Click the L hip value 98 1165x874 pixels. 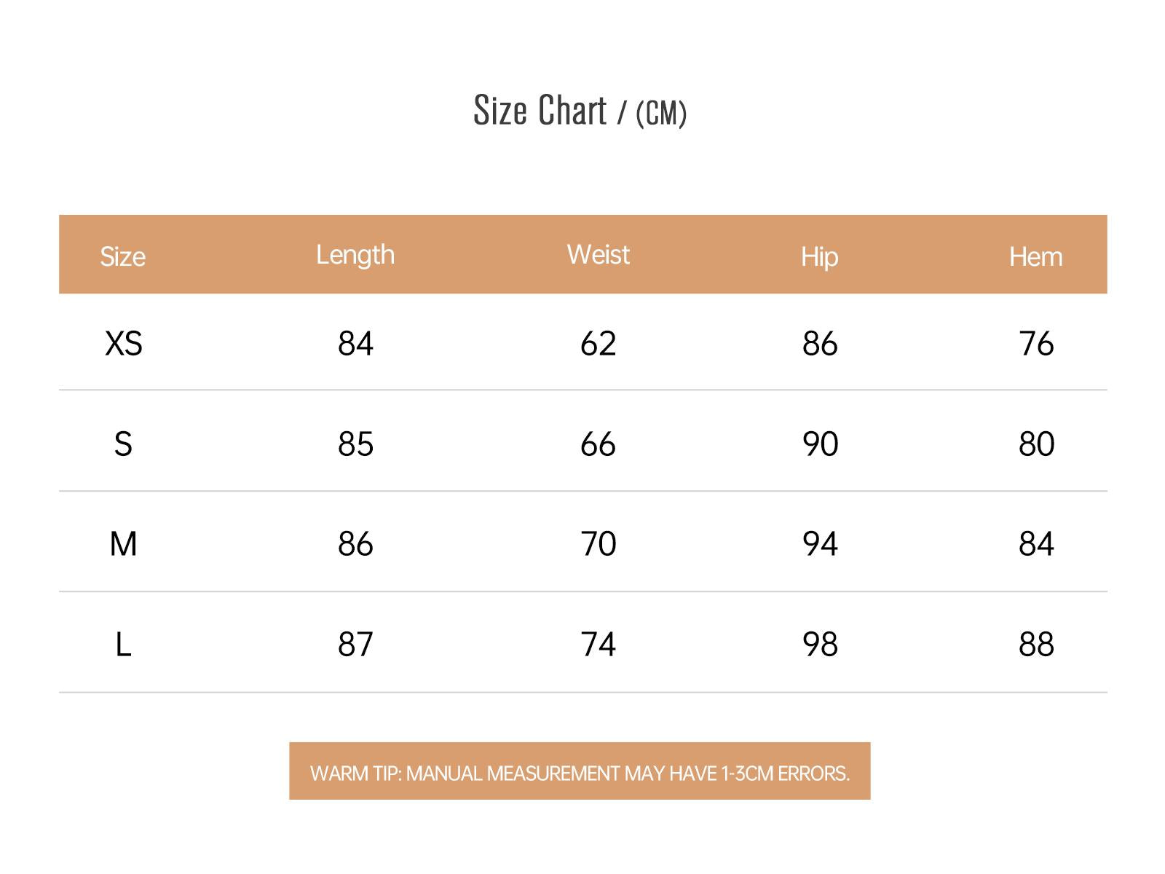820,645
